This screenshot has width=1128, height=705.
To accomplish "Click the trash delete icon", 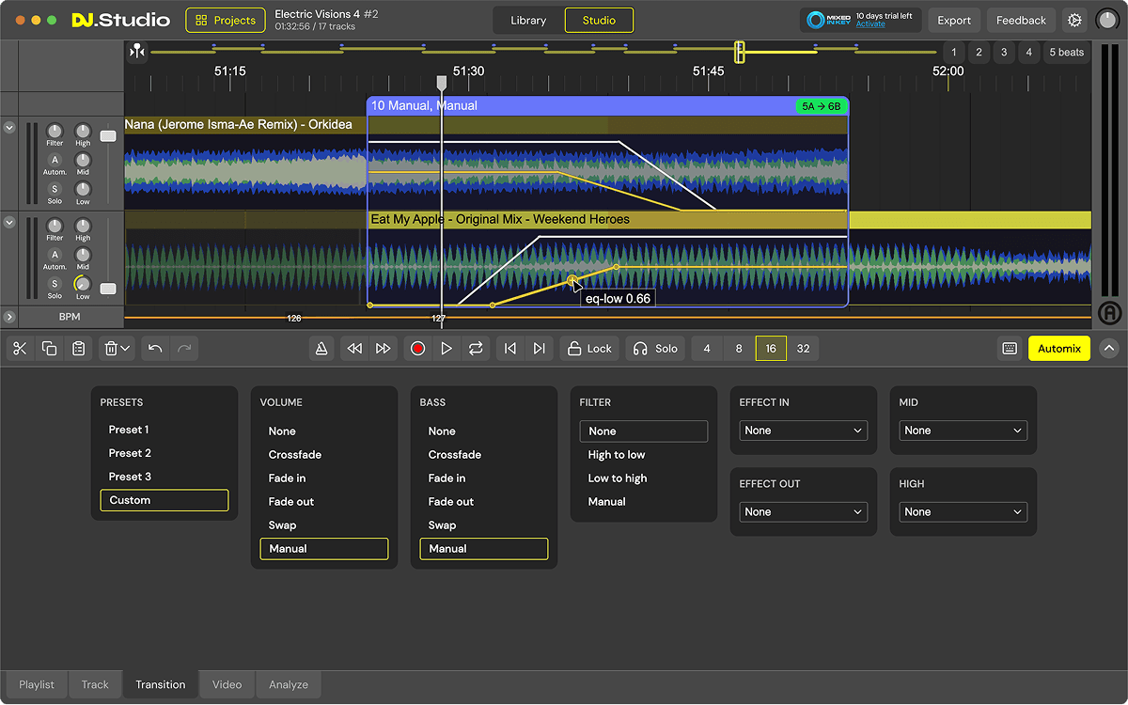I will click(111, 349).
